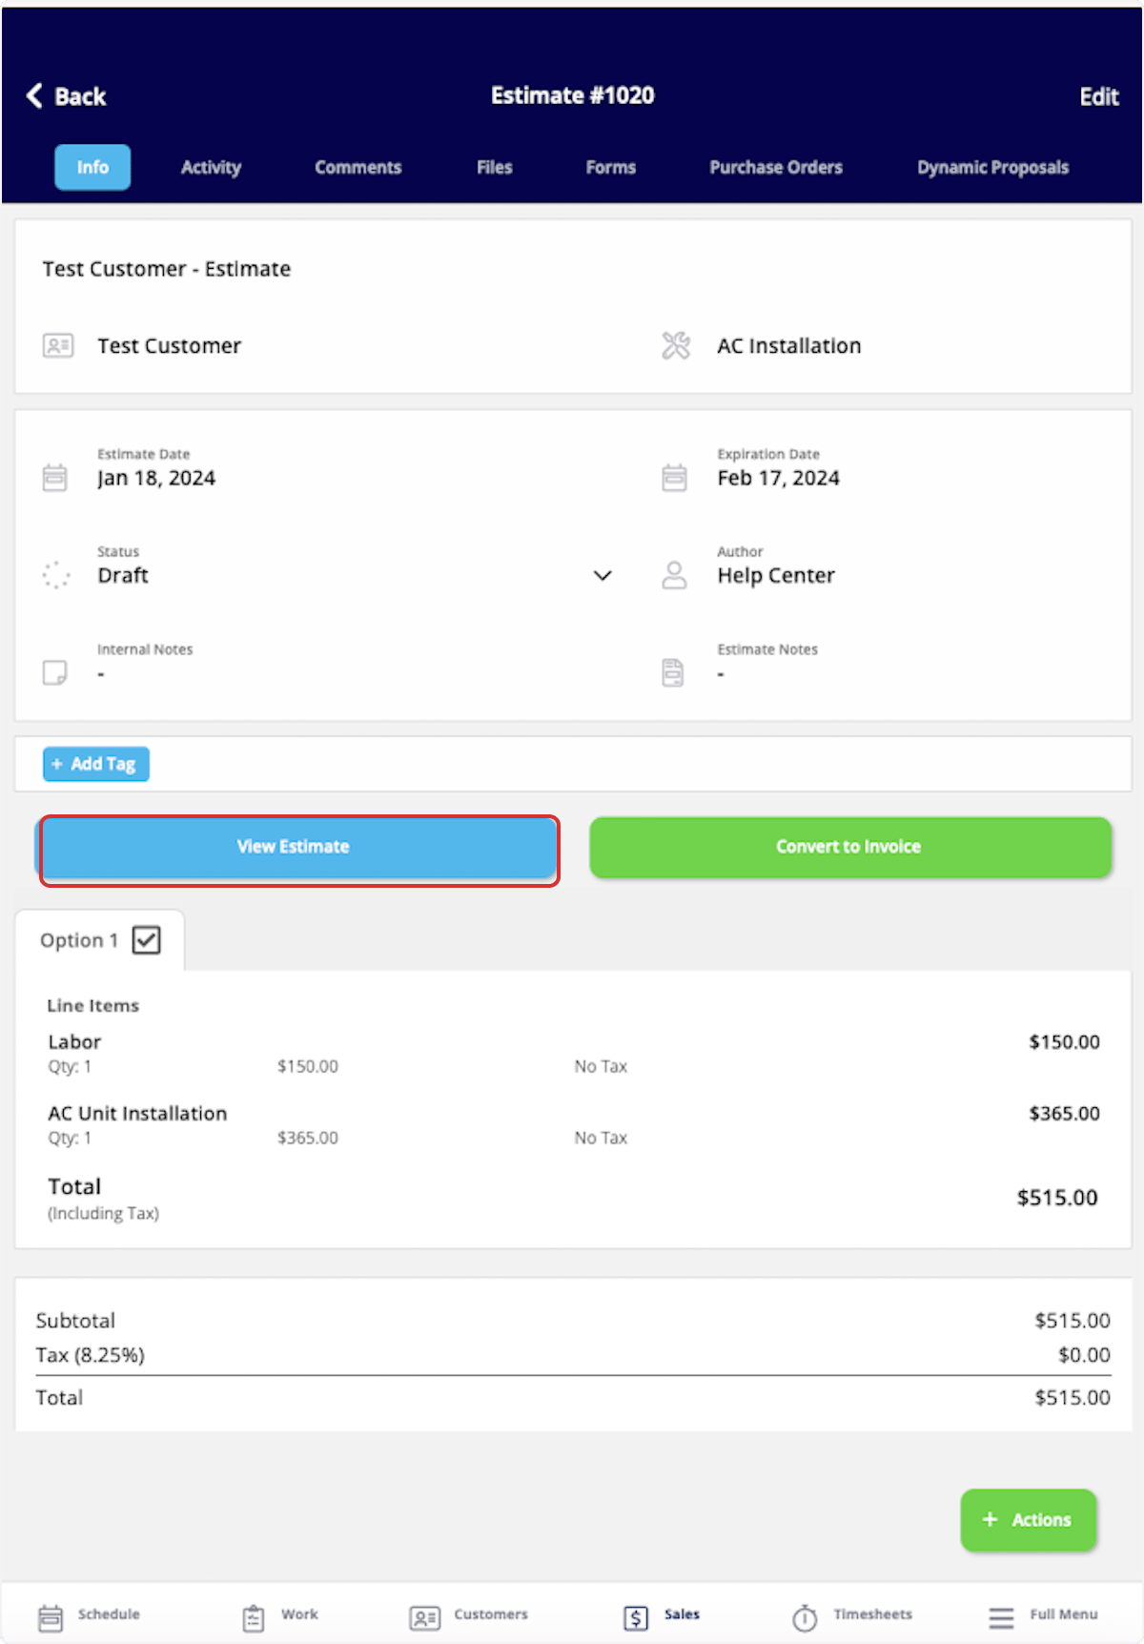Screen dimensions: 1144x1644
Task: Open Schedule calendar icon in bottom bar
Action: [x=51, y=1617]
